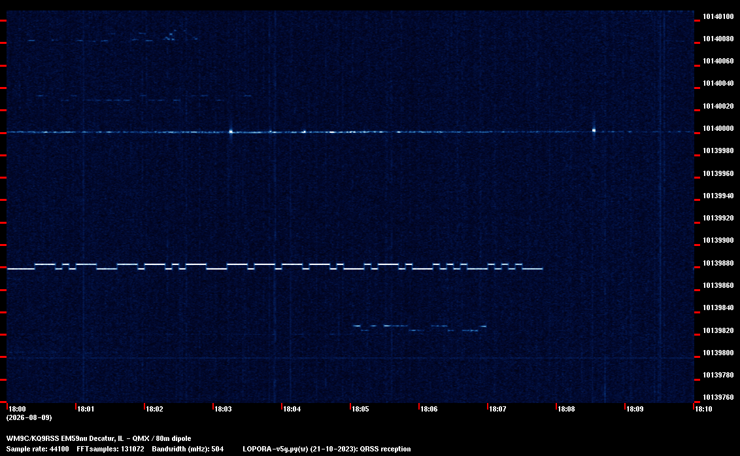This screenshot has width=740, height=456.
Task: Click the FFTsamples: 131072 text
Action: point(110,449)
